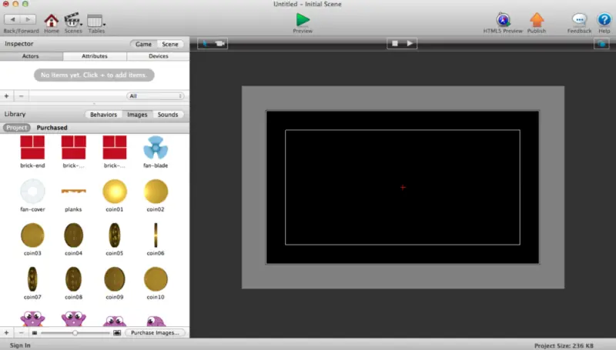Screen dimensions: 616x350
Task: Open Help from the toolbar
Action: (x=604, y=23)
